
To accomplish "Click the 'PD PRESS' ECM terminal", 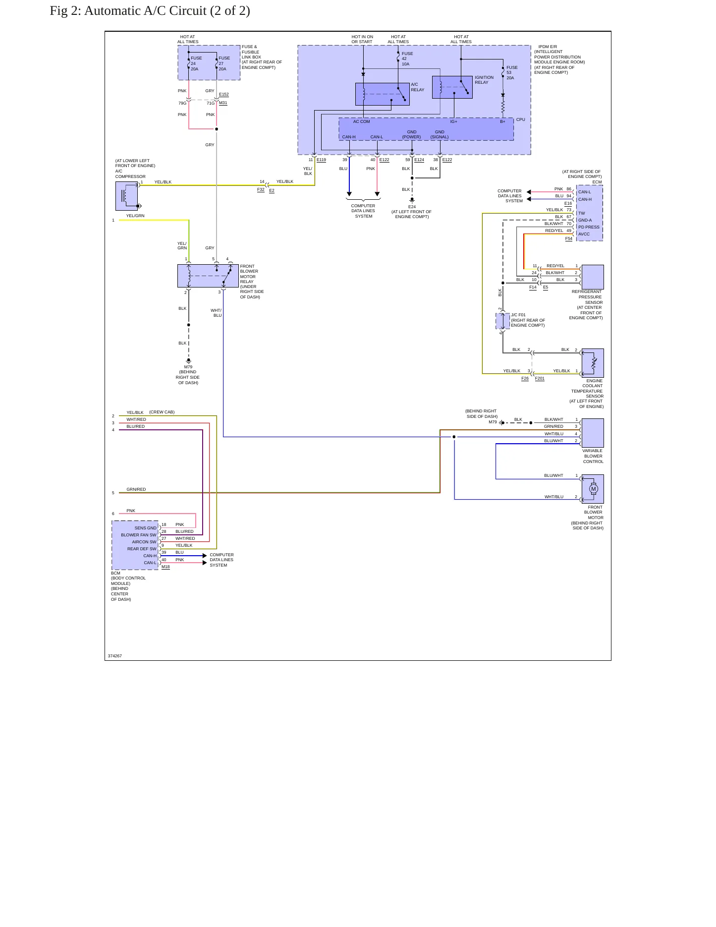I will (x=589, y=227).
